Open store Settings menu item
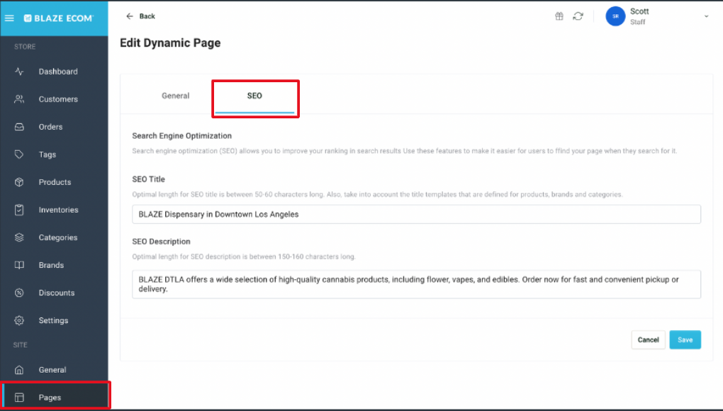This screenshot has width=723, height=411. [55, 320]
